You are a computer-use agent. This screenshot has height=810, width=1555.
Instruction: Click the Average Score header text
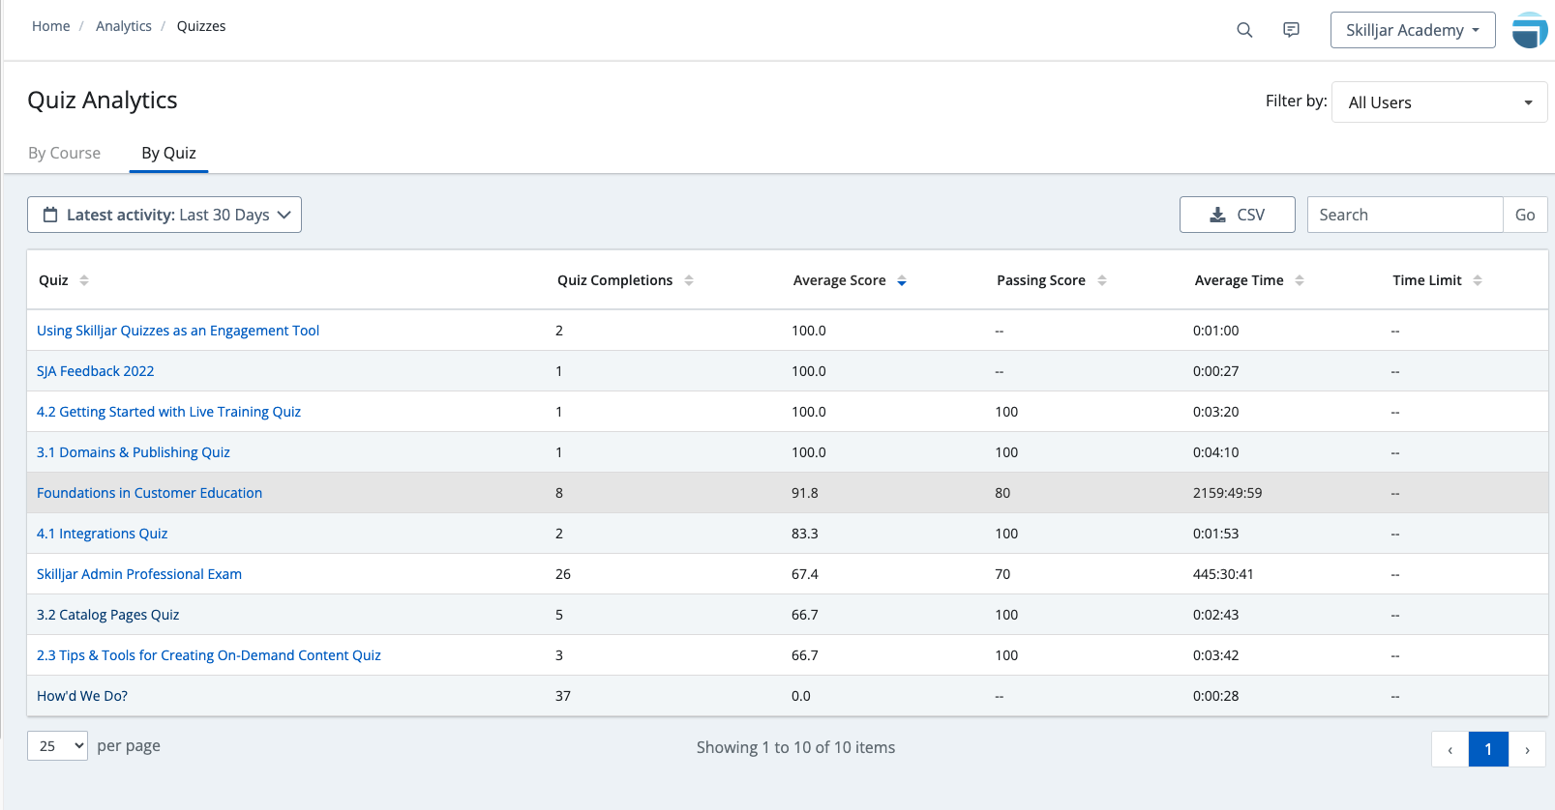click(x=839, y=280)
